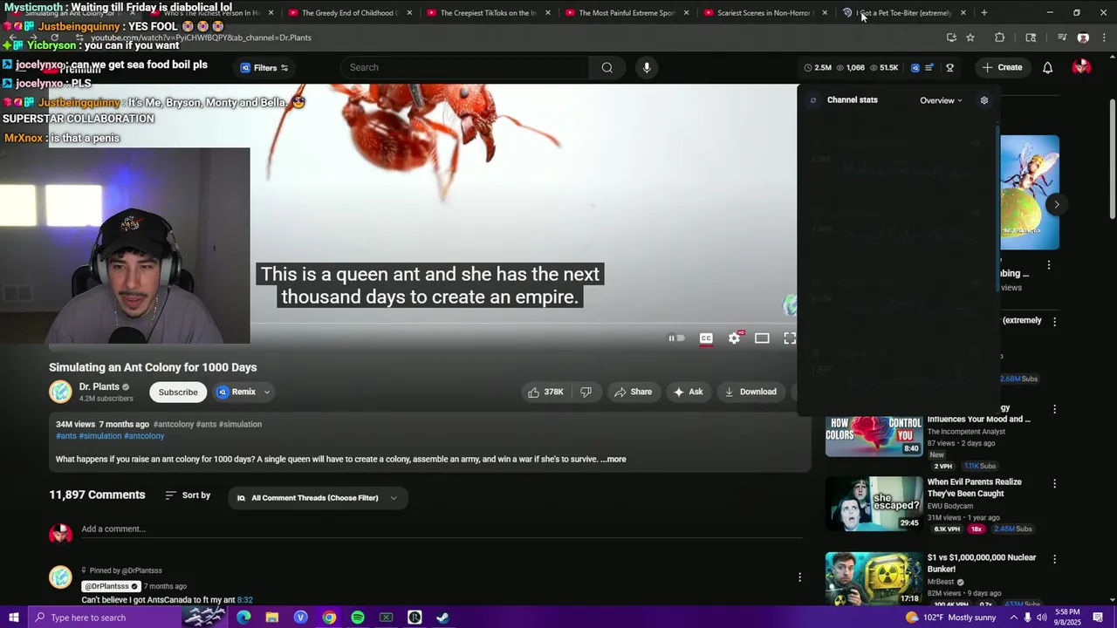This screenshot has width=1117, height=628.
Task: Download the video
Action: 750,392
